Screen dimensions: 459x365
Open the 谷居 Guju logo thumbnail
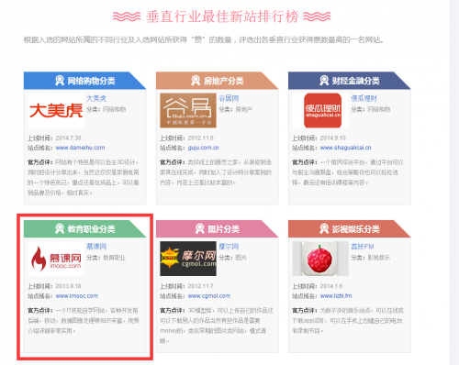[x=188, y=110]
